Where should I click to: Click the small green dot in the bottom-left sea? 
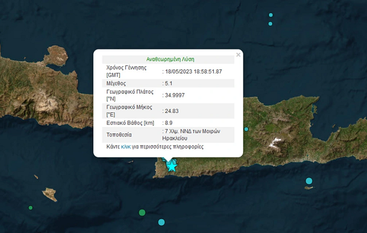[x=31, y=207]
